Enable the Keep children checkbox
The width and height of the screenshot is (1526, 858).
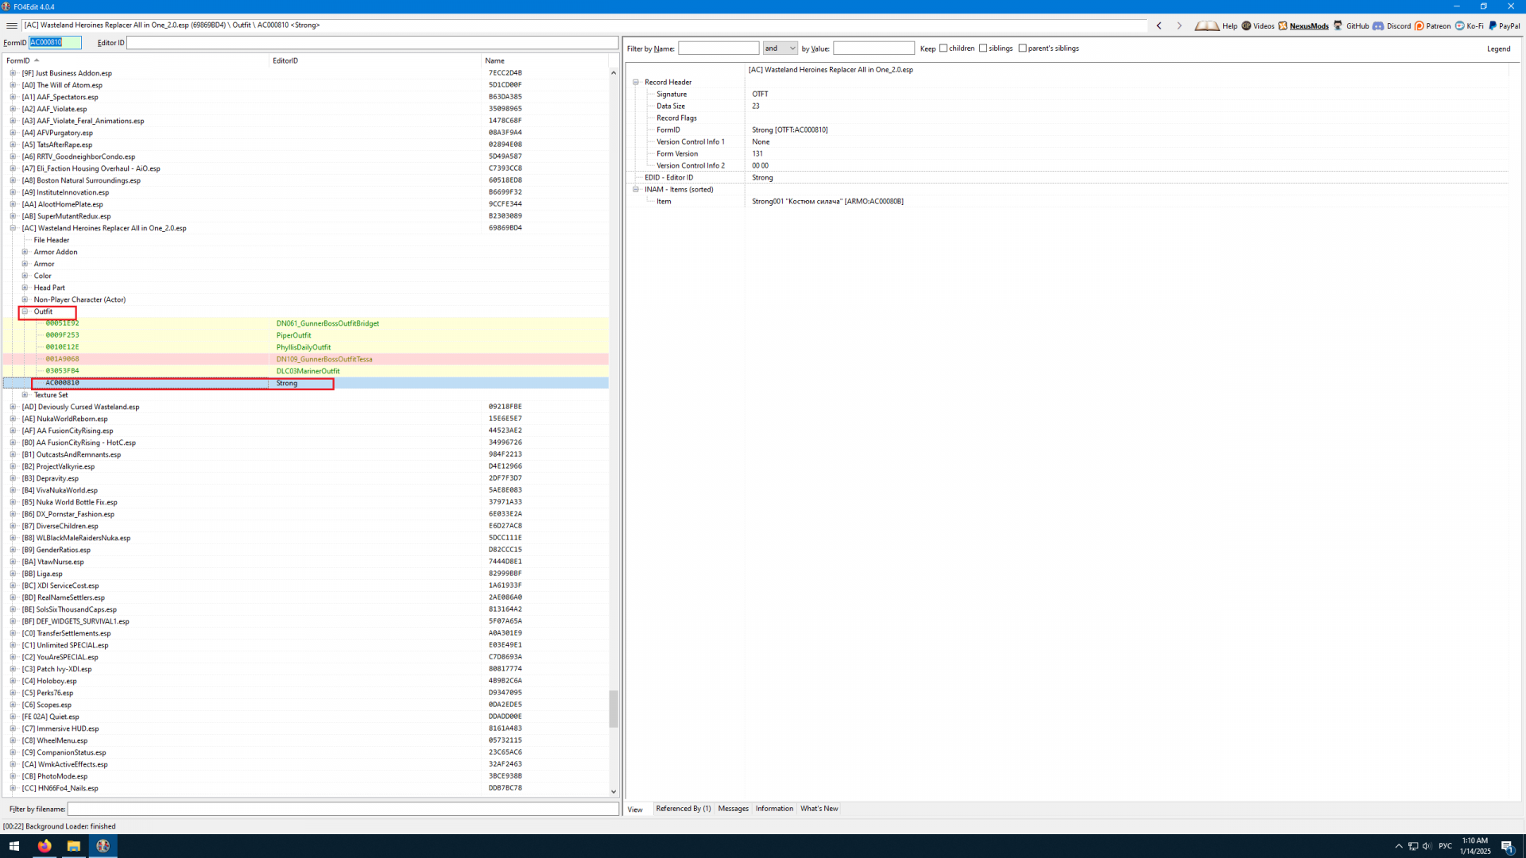(943, 48)
